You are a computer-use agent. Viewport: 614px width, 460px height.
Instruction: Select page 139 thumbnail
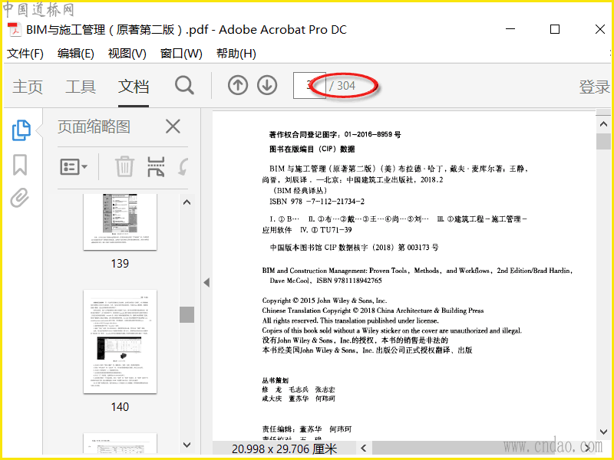click(120, 222)
